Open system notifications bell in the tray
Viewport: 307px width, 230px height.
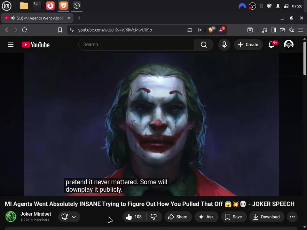[278, 6]
